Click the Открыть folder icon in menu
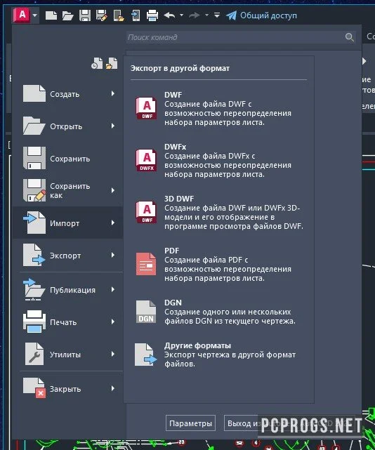 tap(34, 126)
